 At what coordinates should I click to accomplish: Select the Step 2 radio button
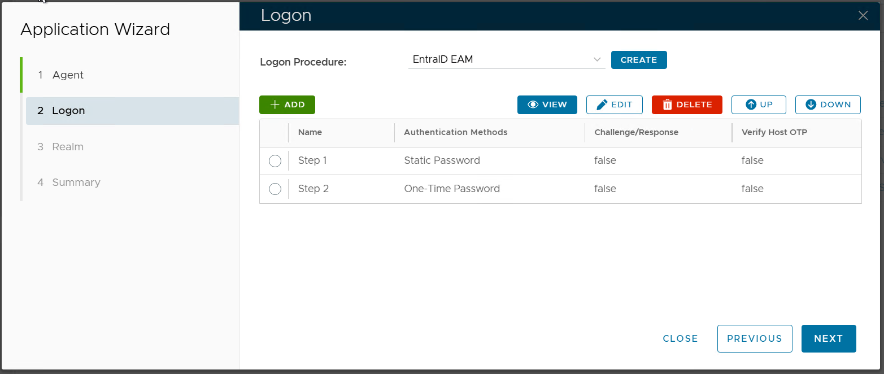click(x=275, y=189)
